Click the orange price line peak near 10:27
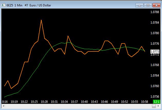 click(41, 20)
